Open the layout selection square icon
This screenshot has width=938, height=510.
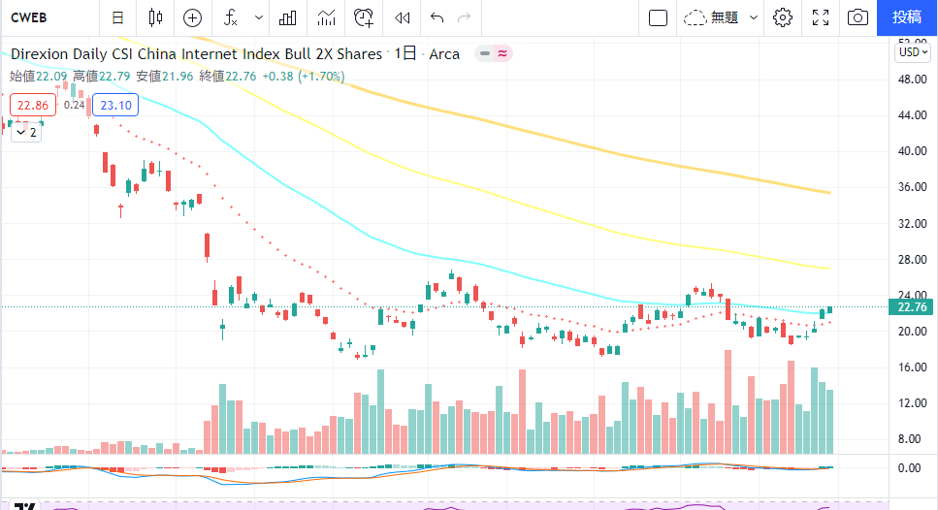pos(658,17)
